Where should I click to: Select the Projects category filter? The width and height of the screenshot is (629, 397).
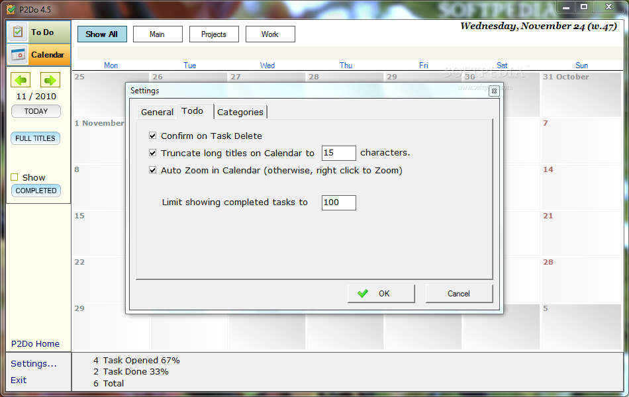point(214,34)
